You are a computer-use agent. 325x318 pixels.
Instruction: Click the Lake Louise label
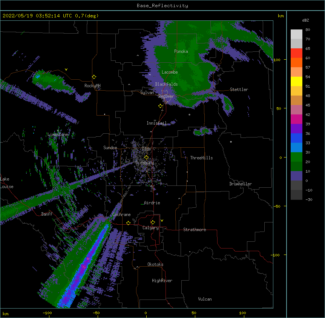click(7, 183)
